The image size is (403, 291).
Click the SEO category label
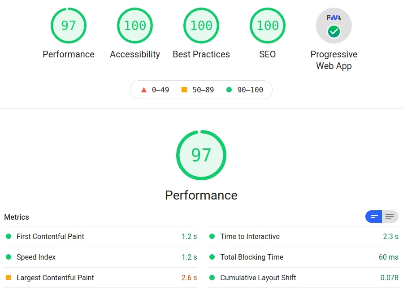[268, 54]
